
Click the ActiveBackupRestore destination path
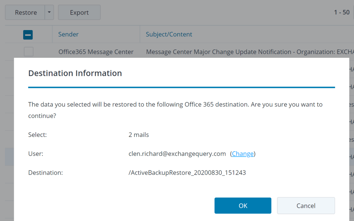click(187, 173)
